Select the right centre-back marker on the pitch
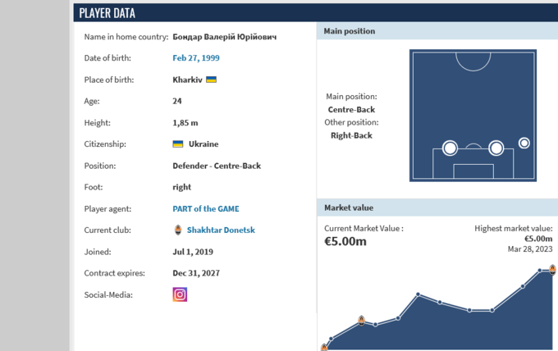Screen dimensions: 558x351 (x=496, y=148)
